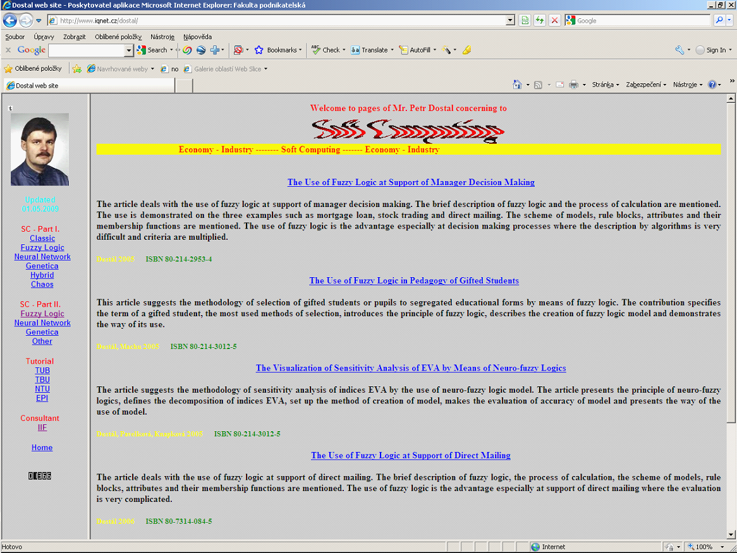Viewport: 737px width, 553px height.
Task: Click the browser Back arrow button
Action: tap(10, 20)
